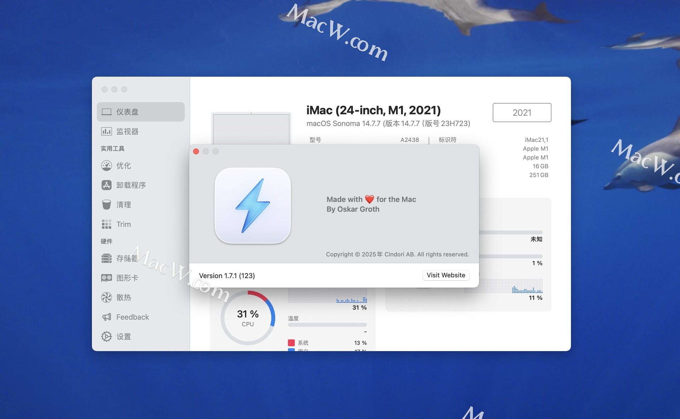Click Version 1.7.1 (123) text

click(x=227, y=276)
